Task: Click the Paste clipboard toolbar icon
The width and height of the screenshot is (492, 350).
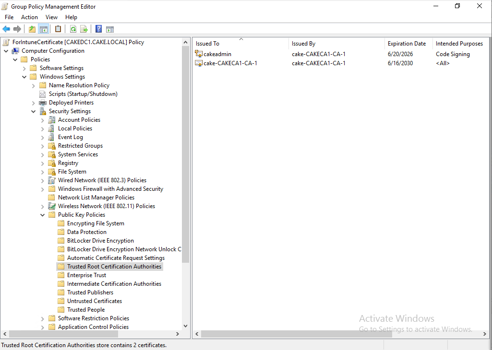Action: 58,29
